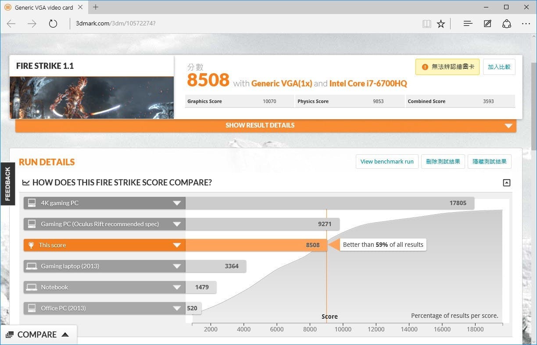Expand the 4K gaming PC dropdown

177,203
